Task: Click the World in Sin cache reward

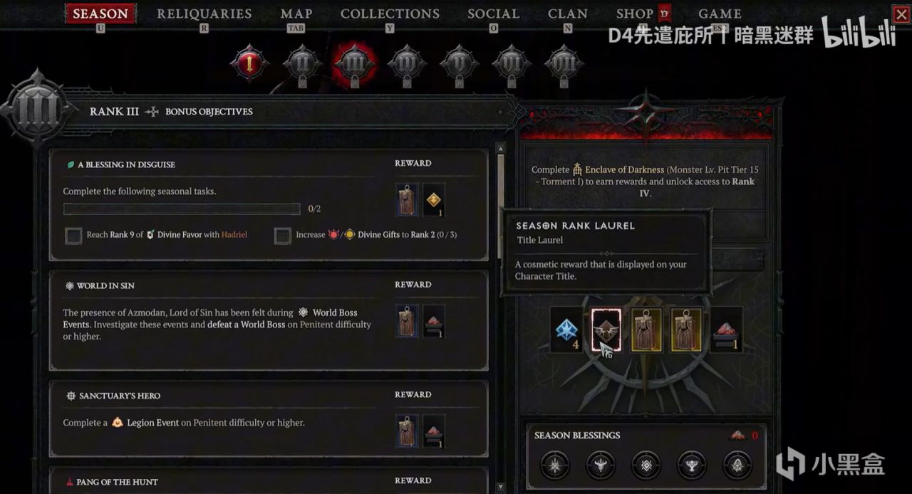Action: pyautogui.click(x=408, y=321)
